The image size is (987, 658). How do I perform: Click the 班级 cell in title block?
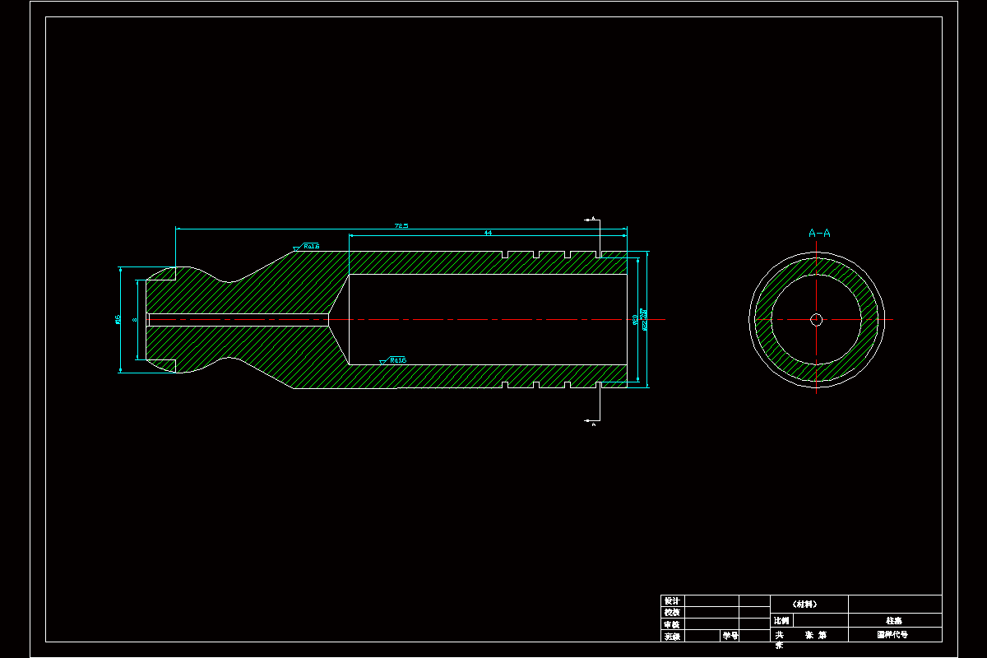pos(673,636)
